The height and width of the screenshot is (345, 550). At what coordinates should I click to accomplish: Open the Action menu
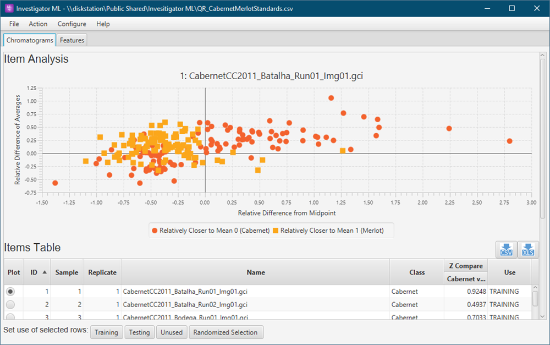[38, 24]
